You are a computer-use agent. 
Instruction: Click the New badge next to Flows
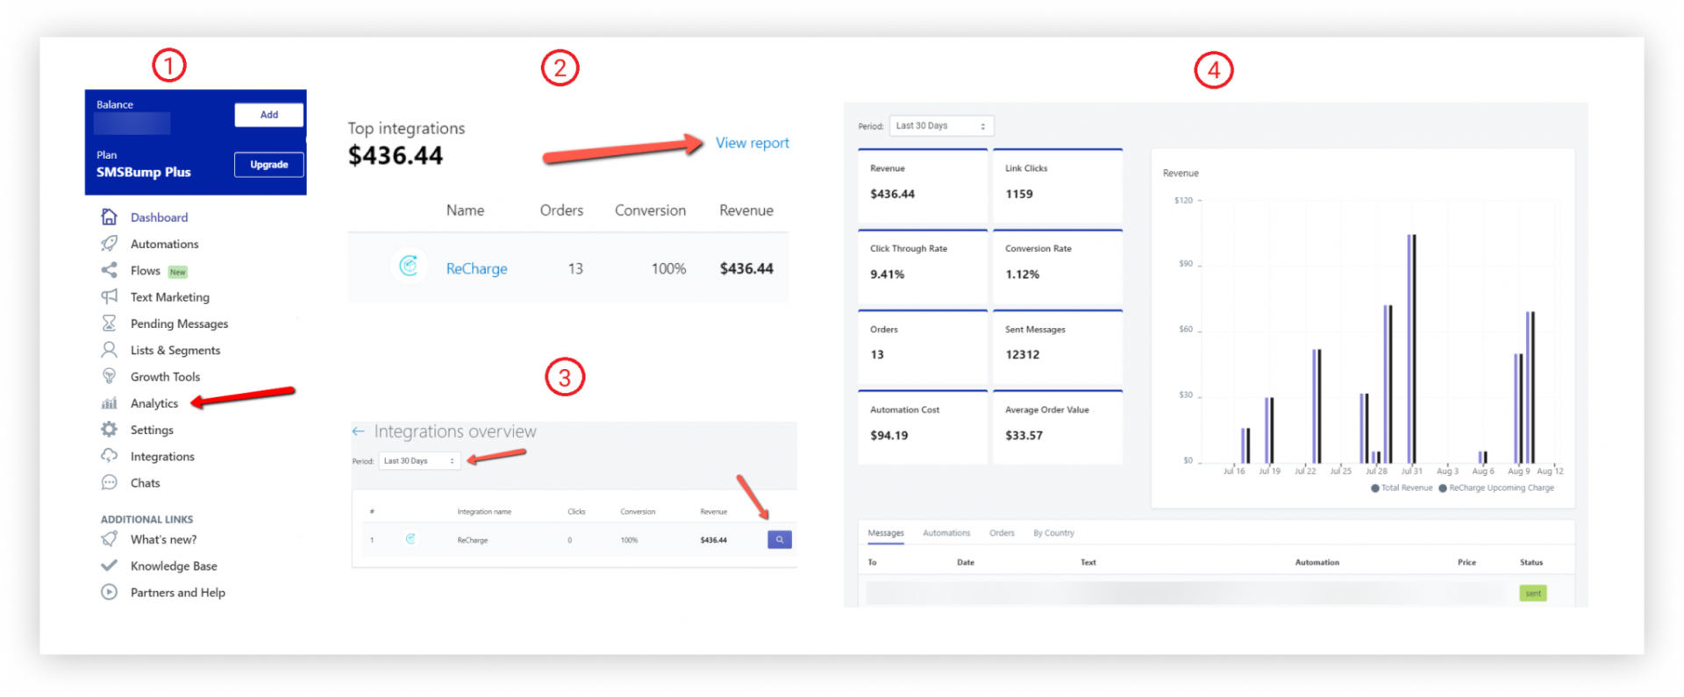coord(178,272)
